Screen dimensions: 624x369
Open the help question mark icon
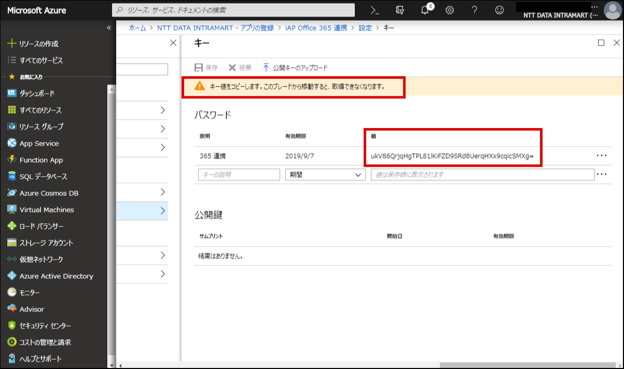tap(475, 10)
